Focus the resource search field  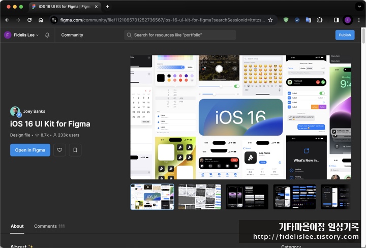coord(180,35)
